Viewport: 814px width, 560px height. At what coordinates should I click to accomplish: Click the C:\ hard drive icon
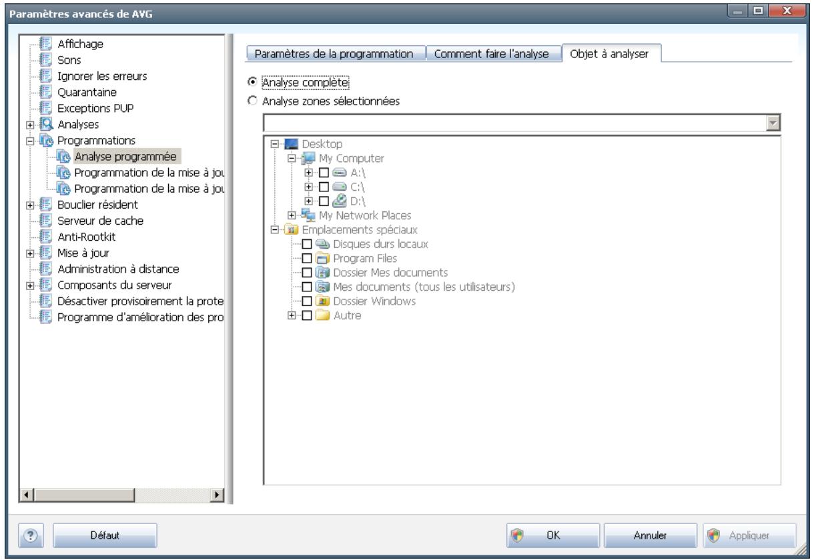[338, 187]
